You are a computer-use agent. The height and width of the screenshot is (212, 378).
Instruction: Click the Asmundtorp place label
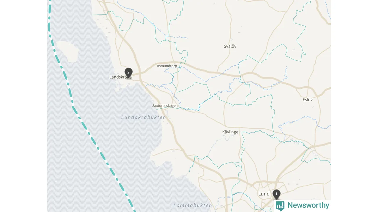(x=167, y=66)
